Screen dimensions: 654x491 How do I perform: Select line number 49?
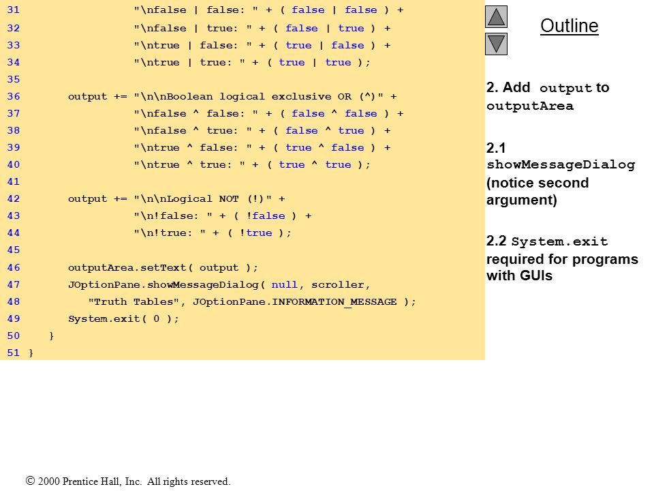14,318
